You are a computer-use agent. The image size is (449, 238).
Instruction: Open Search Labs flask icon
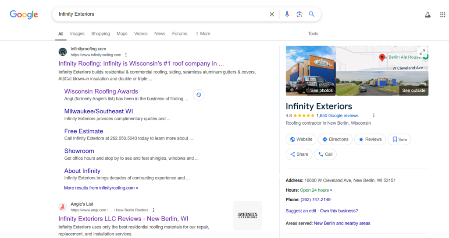pyautogui.click(x=428, y=14)
